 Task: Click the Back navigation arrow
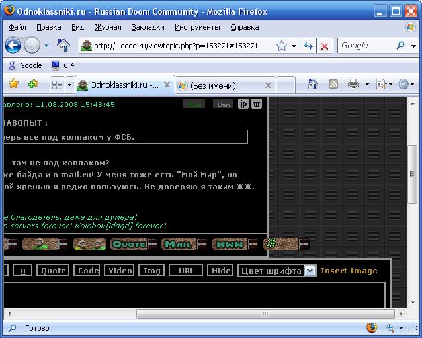13,46
